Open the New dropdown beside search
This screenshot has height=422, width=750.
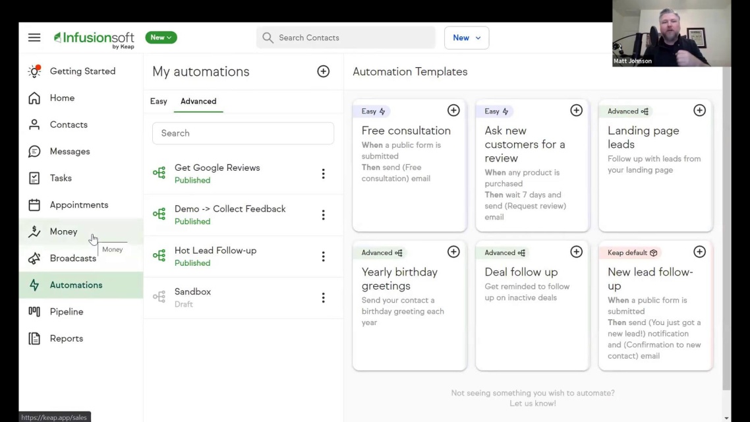coord(467,38)
